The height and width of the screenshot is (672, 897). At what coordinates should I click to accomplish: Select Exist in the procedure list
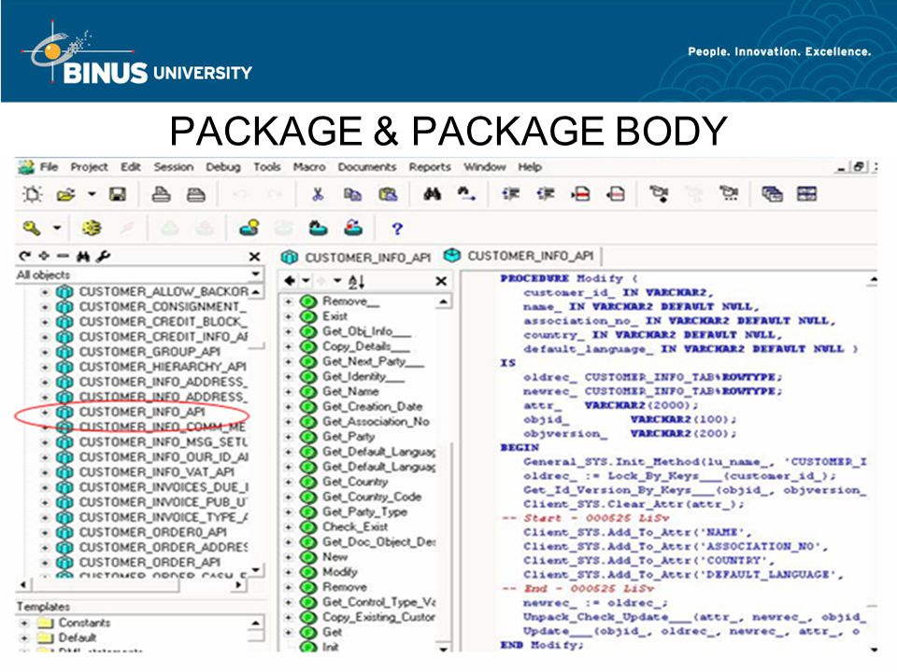[335, 316]
